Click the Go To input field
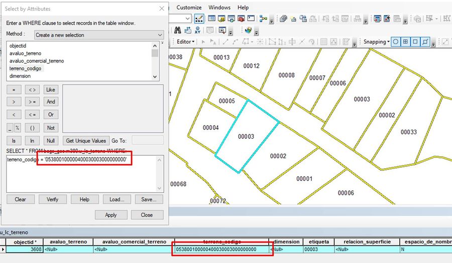The image size is (452, 263). pyautogui.click(x=148, y=141)
